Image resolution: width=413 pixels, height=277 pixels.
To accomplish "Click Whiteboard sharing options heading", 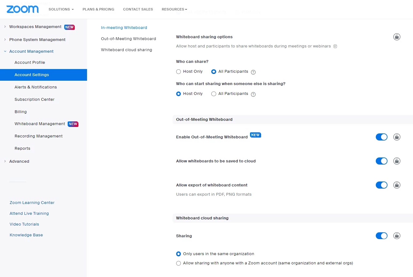I will 204,37.
